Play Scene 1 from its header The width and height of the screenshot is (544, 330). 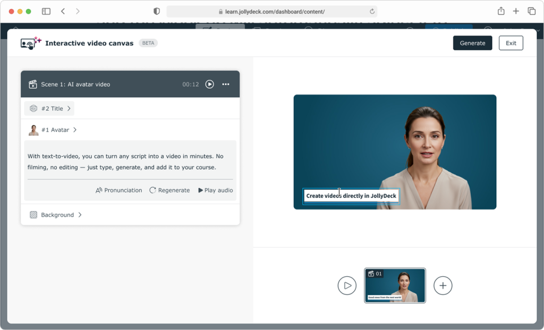(x=209, y=84)
